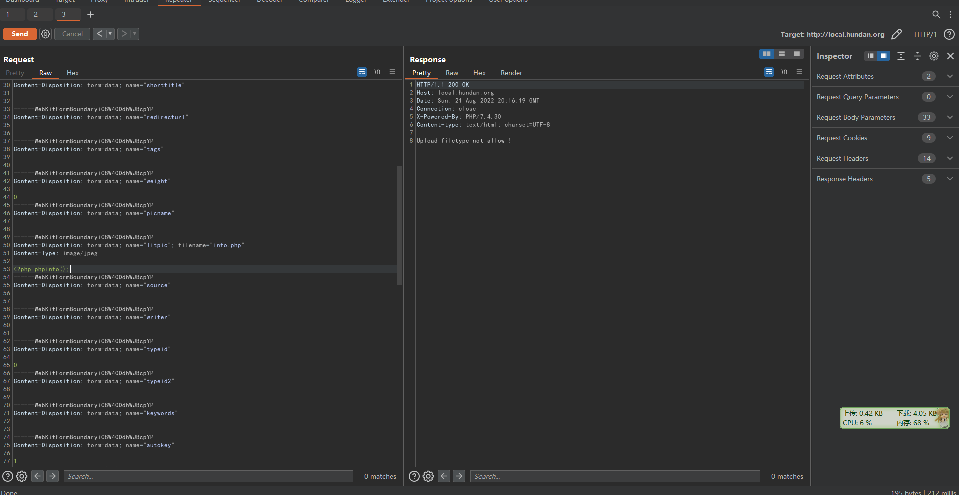Image resolution: width=959 pixels, height=495 pixels.
Task: Expand Request Headers section
Action: (885, 158)
